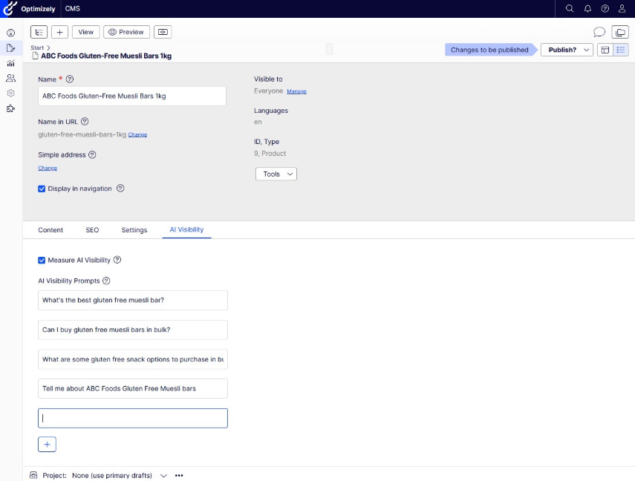Focus the empty fifth prompt field
635x481 pixels.
click(x=133, y=418)
